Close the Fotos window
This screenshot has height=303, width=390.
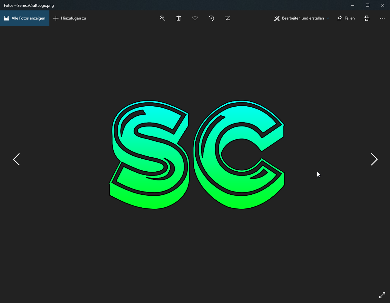(x=383, y=5)
